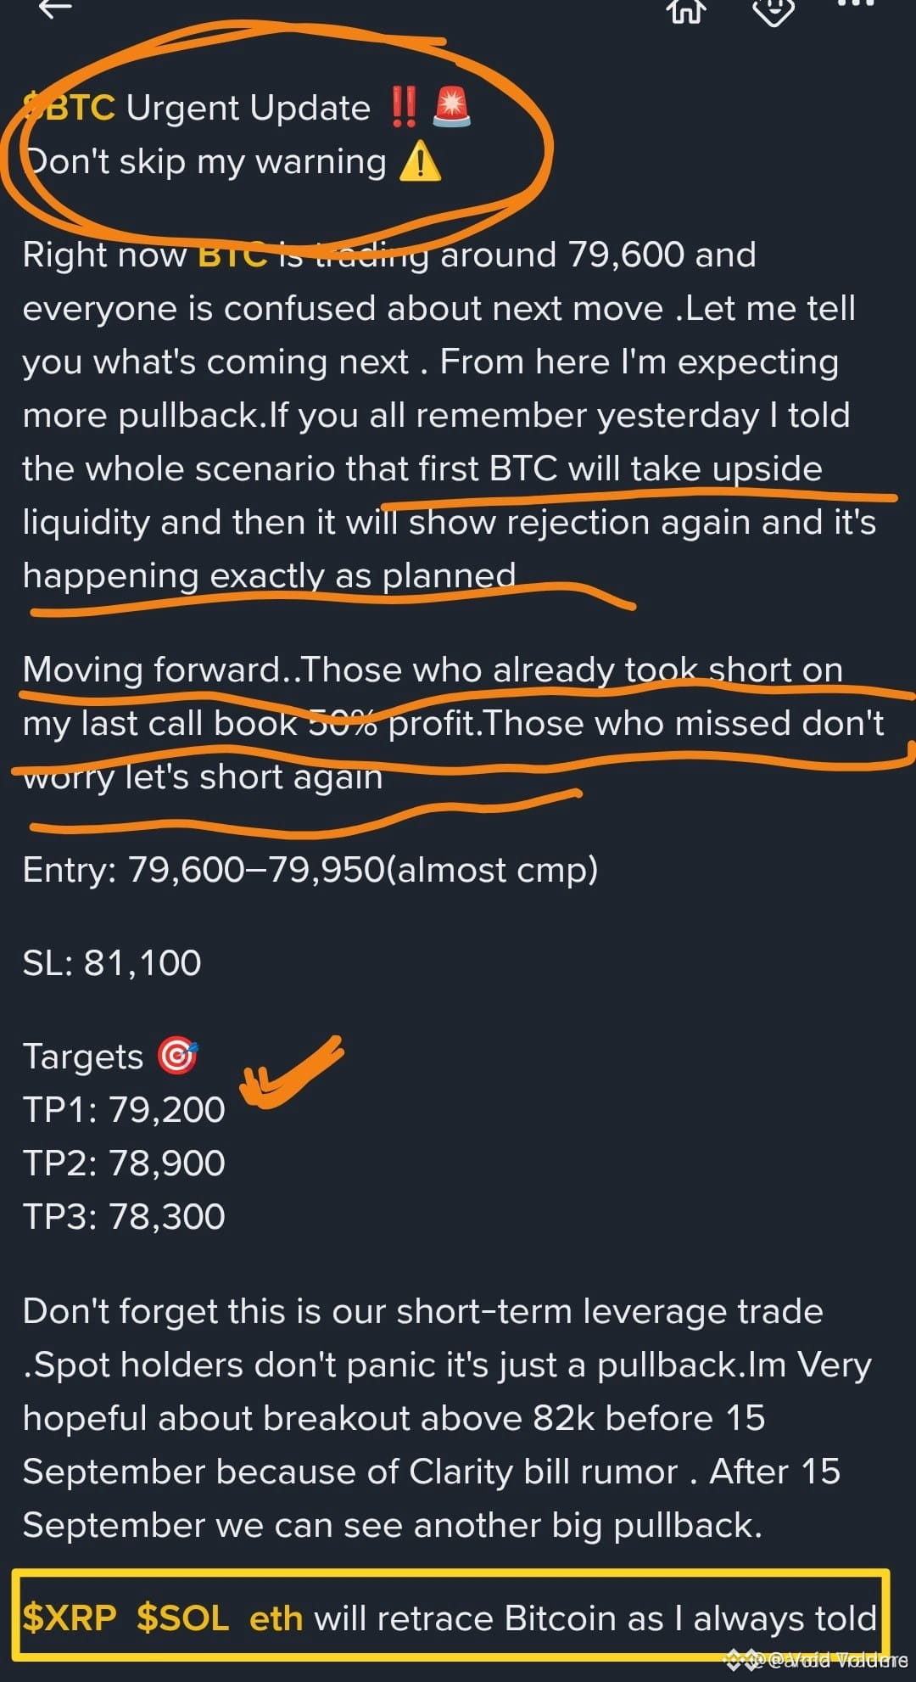
Task: Tap the yellow warning triangle emoji
Action: [420, 161]
